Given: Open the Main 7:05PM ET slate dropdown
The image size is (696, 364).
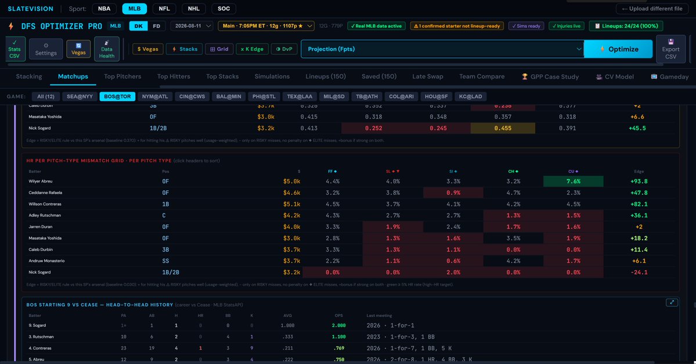Looking at the screenshot, I should click(266, 26).
